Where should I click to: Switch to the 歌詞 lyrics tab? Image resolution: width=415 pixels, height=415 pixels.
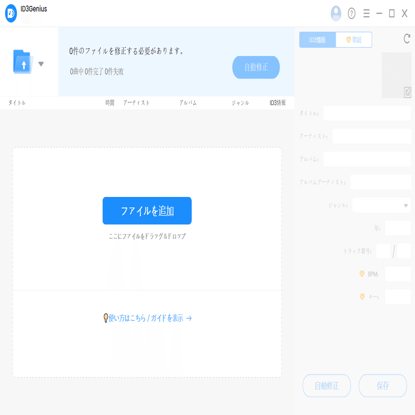coord(353,39)
